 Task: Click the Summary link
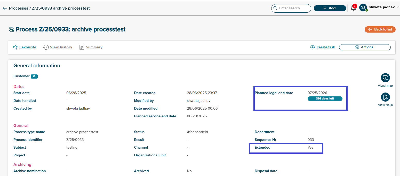(94, 47)
